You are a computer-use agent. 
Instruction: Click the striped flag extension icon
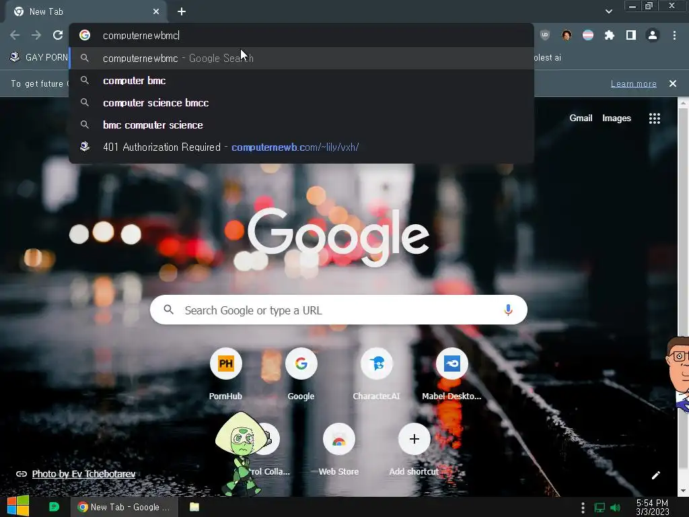588,35
